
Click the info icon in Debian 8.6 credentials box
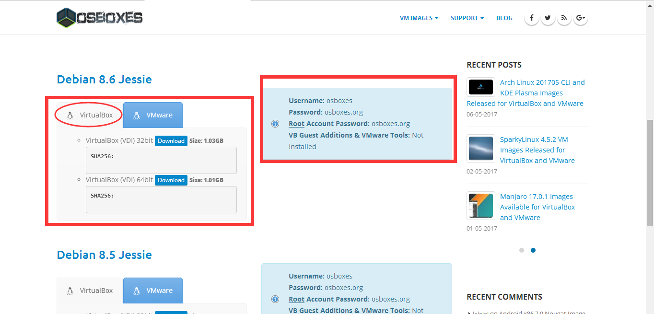275,124
